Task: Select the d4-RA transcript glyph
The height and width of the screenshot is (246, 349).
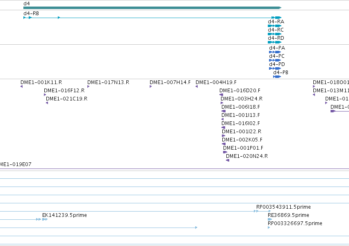Action: pos(274,26)
